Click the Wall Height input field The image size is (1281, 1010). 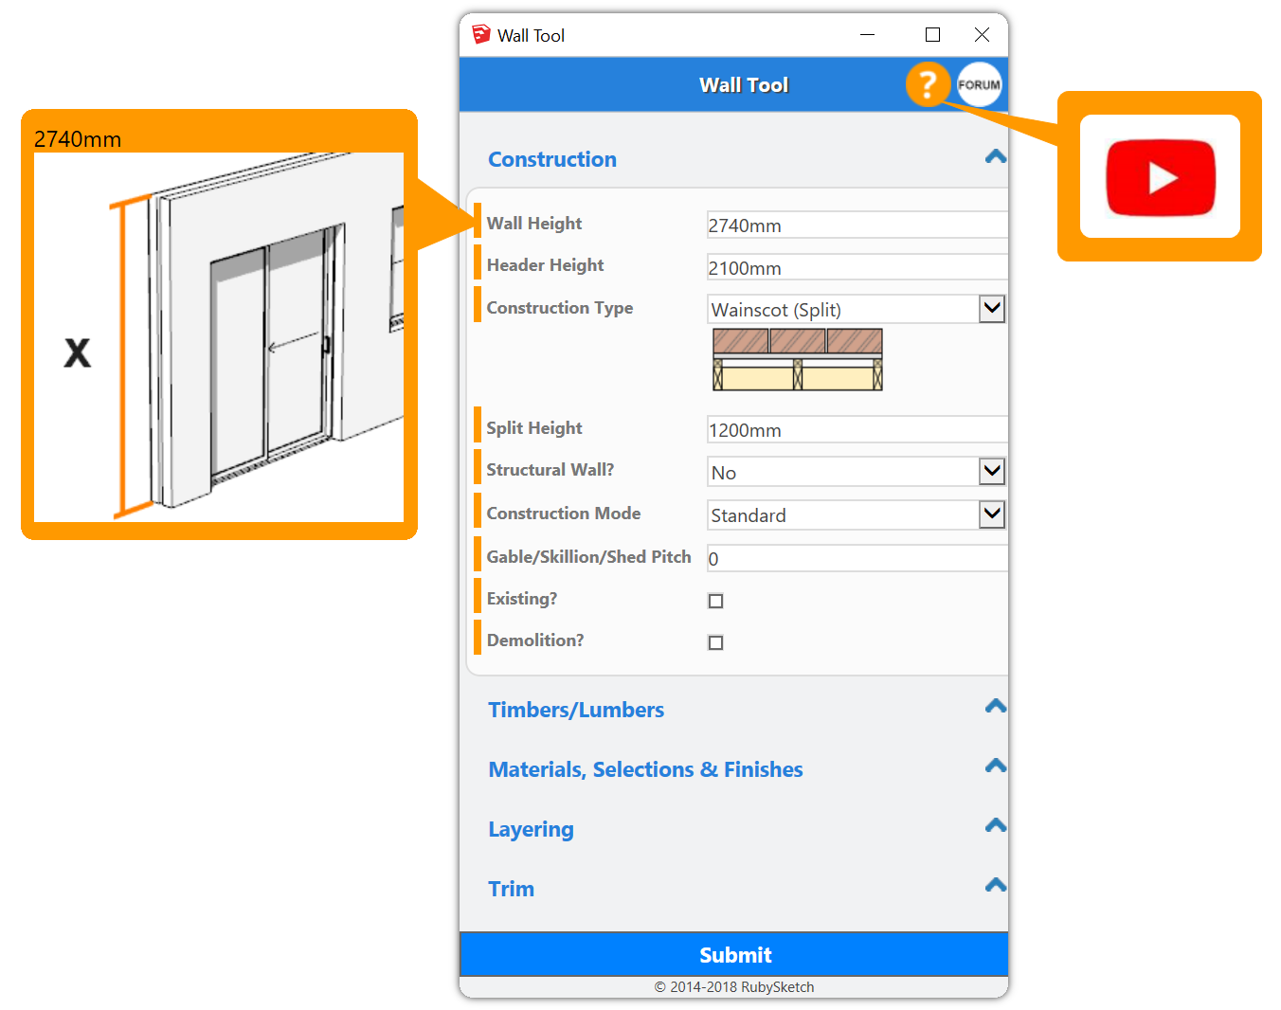click(x=857, y=225)
